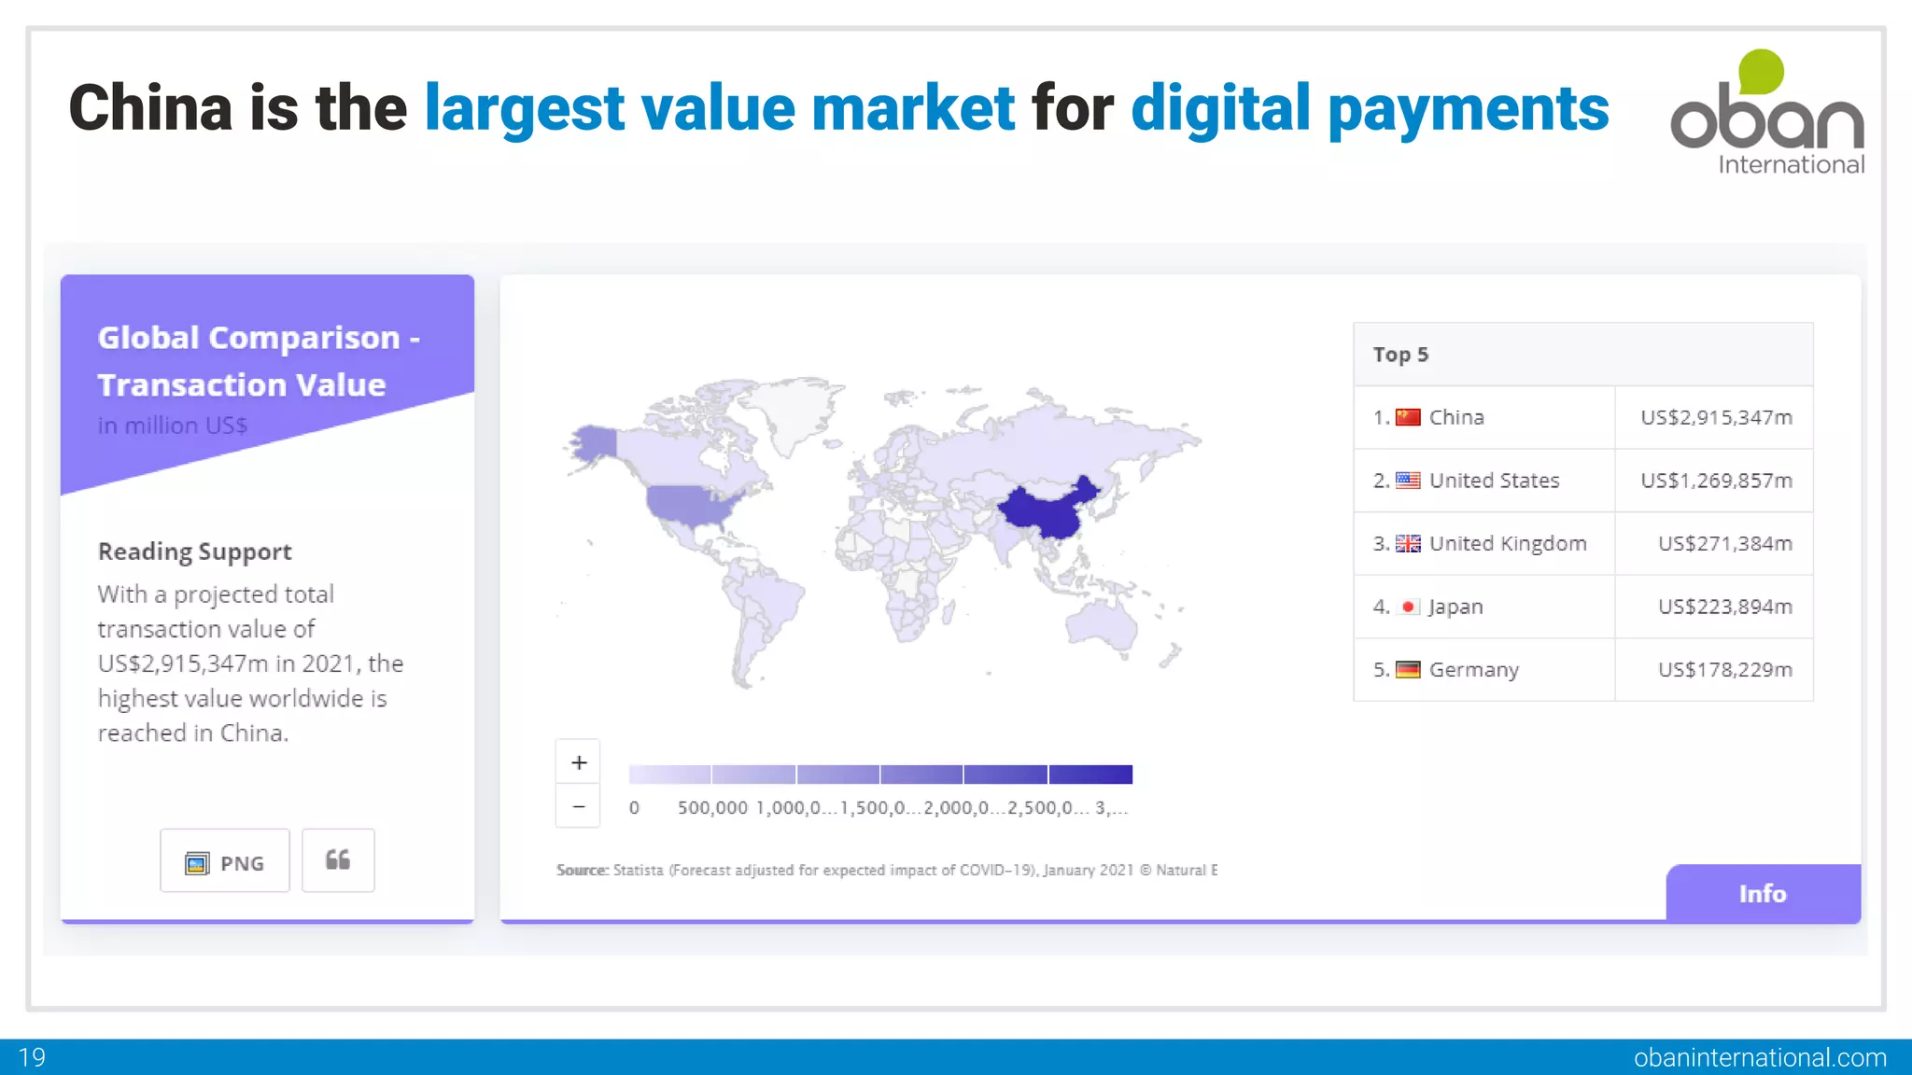The image size is (1912, 1075).
Task: Click the value US$178,229m
Action: pos(1725,669)
